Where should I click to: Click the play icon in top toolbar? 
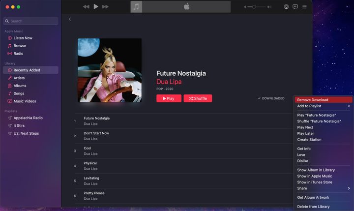point(96,6)
